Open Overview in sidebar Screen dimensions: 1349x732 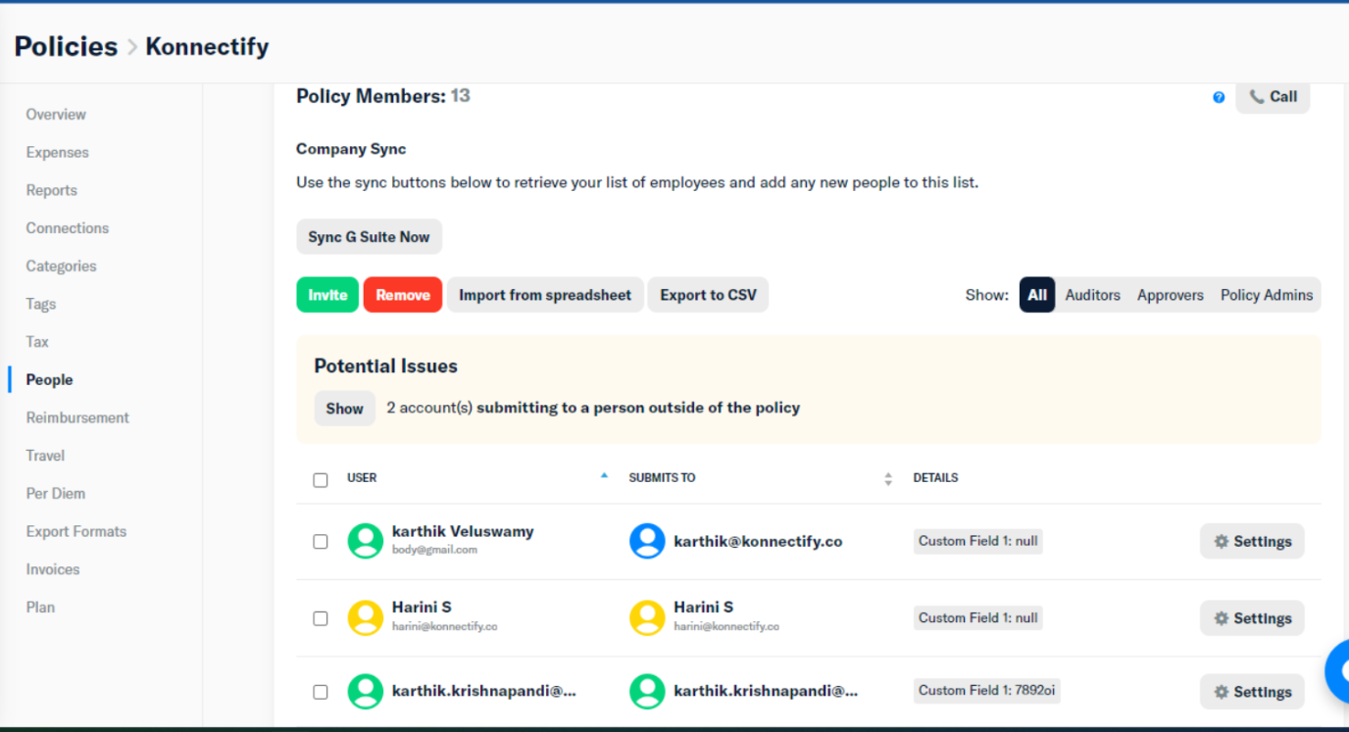56,115
